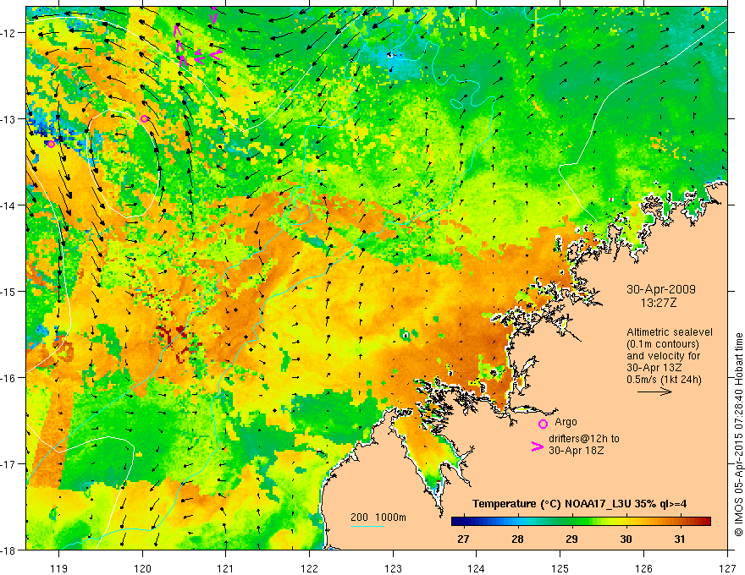Click the '30-Apr 18Z' legend text
The width and height of the screenshot is (745, 575).
(577, 451)
